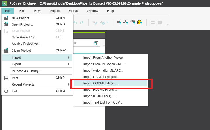Click the search input field
The height and width of the screenshot is (130, 210).
83,43
